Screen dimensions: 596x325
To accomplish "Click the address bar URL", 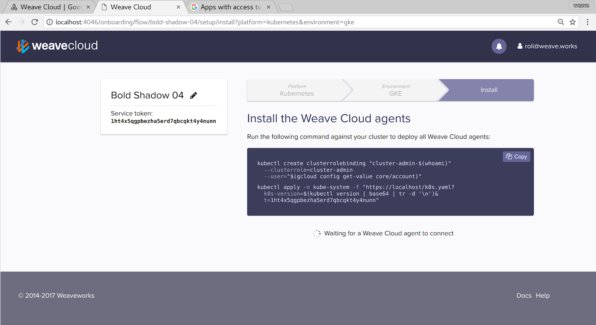I will (205, 22).
